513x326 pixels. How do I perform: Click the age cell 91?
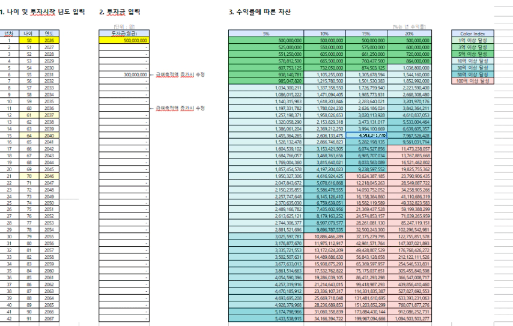tap(29, 318)
